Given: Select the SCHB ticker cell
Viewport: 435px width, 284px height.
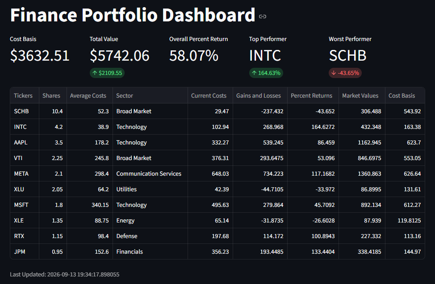Looking at the screenshot, I should click(25, 111).
